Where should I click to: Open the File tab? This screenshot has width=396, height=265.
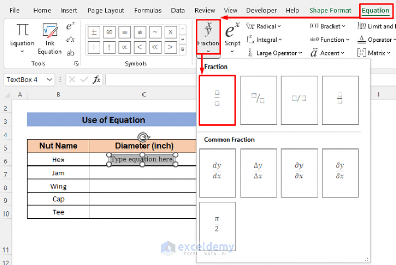14,10
